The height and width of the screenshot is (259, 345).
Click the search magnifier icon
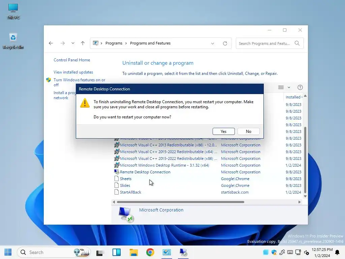(x=297, y=43)
